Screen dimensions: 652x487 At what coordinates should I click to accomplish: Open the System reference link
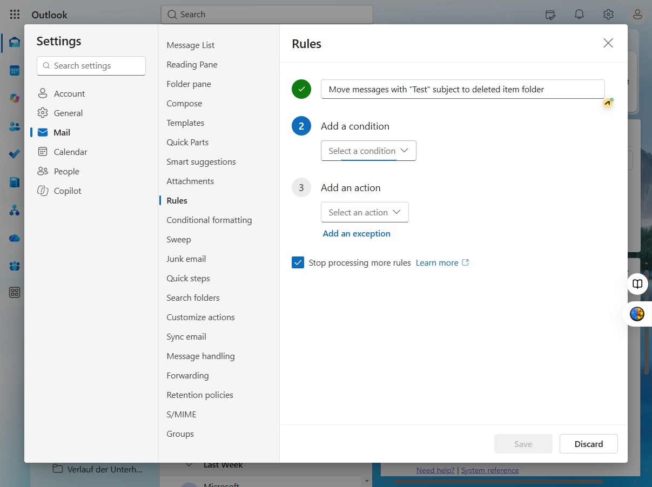[490, 470]
